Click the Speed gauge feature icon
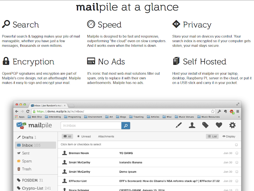 pos(91,24)
